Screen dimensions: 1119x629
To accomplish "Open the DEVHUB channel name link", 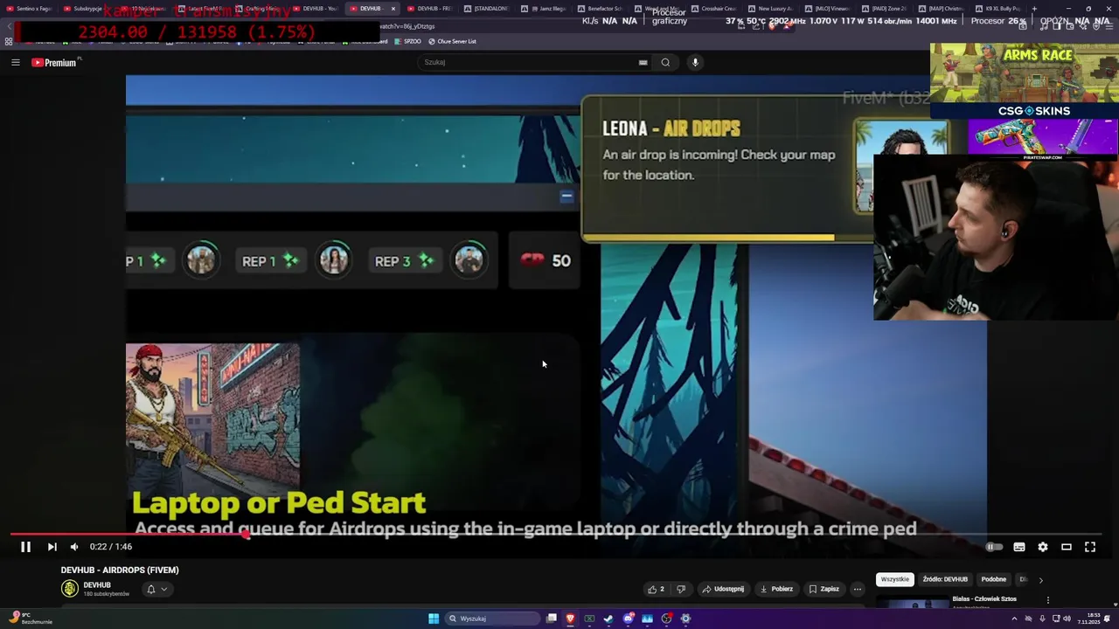I will coord(97,585).
